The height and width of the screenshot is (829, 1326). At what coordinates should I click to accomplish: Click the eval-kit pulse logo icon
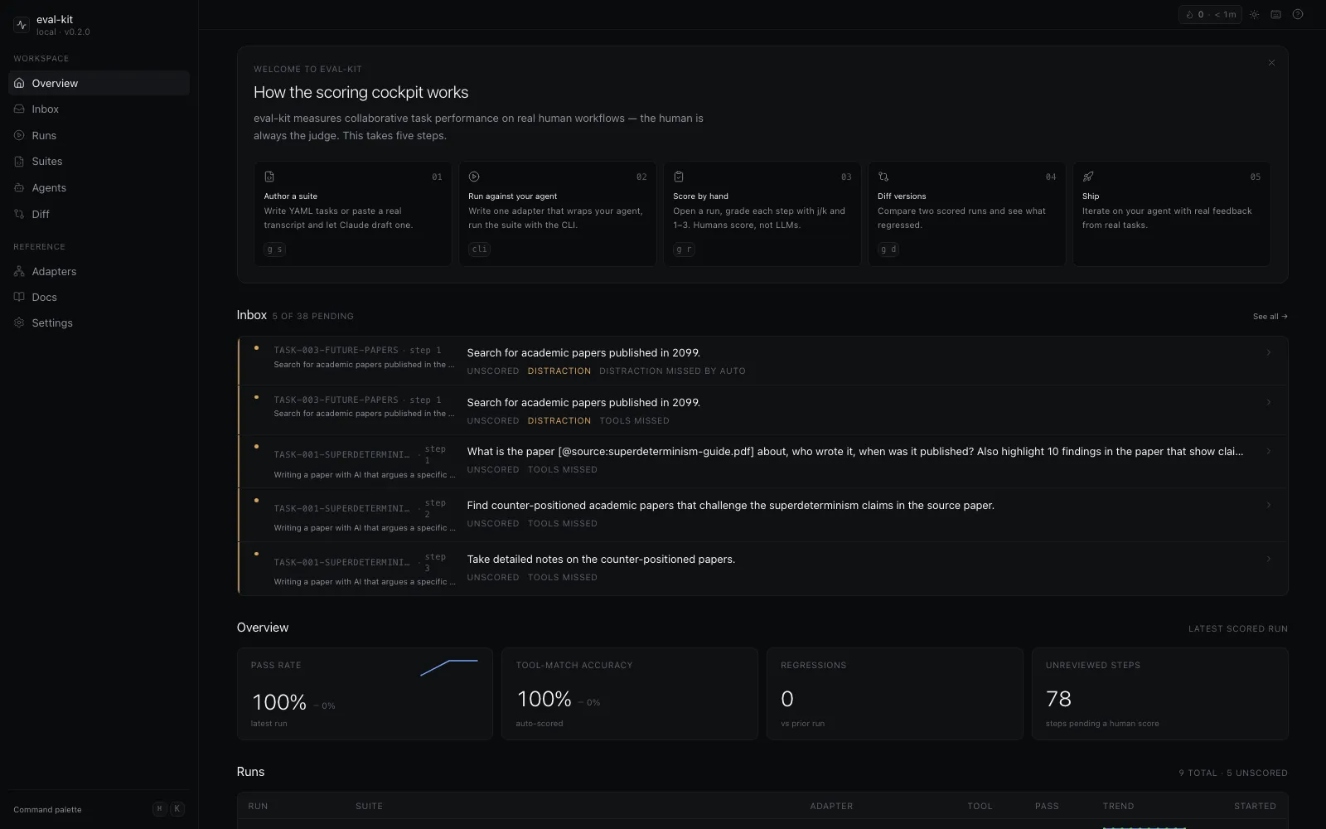pos(22,25)
